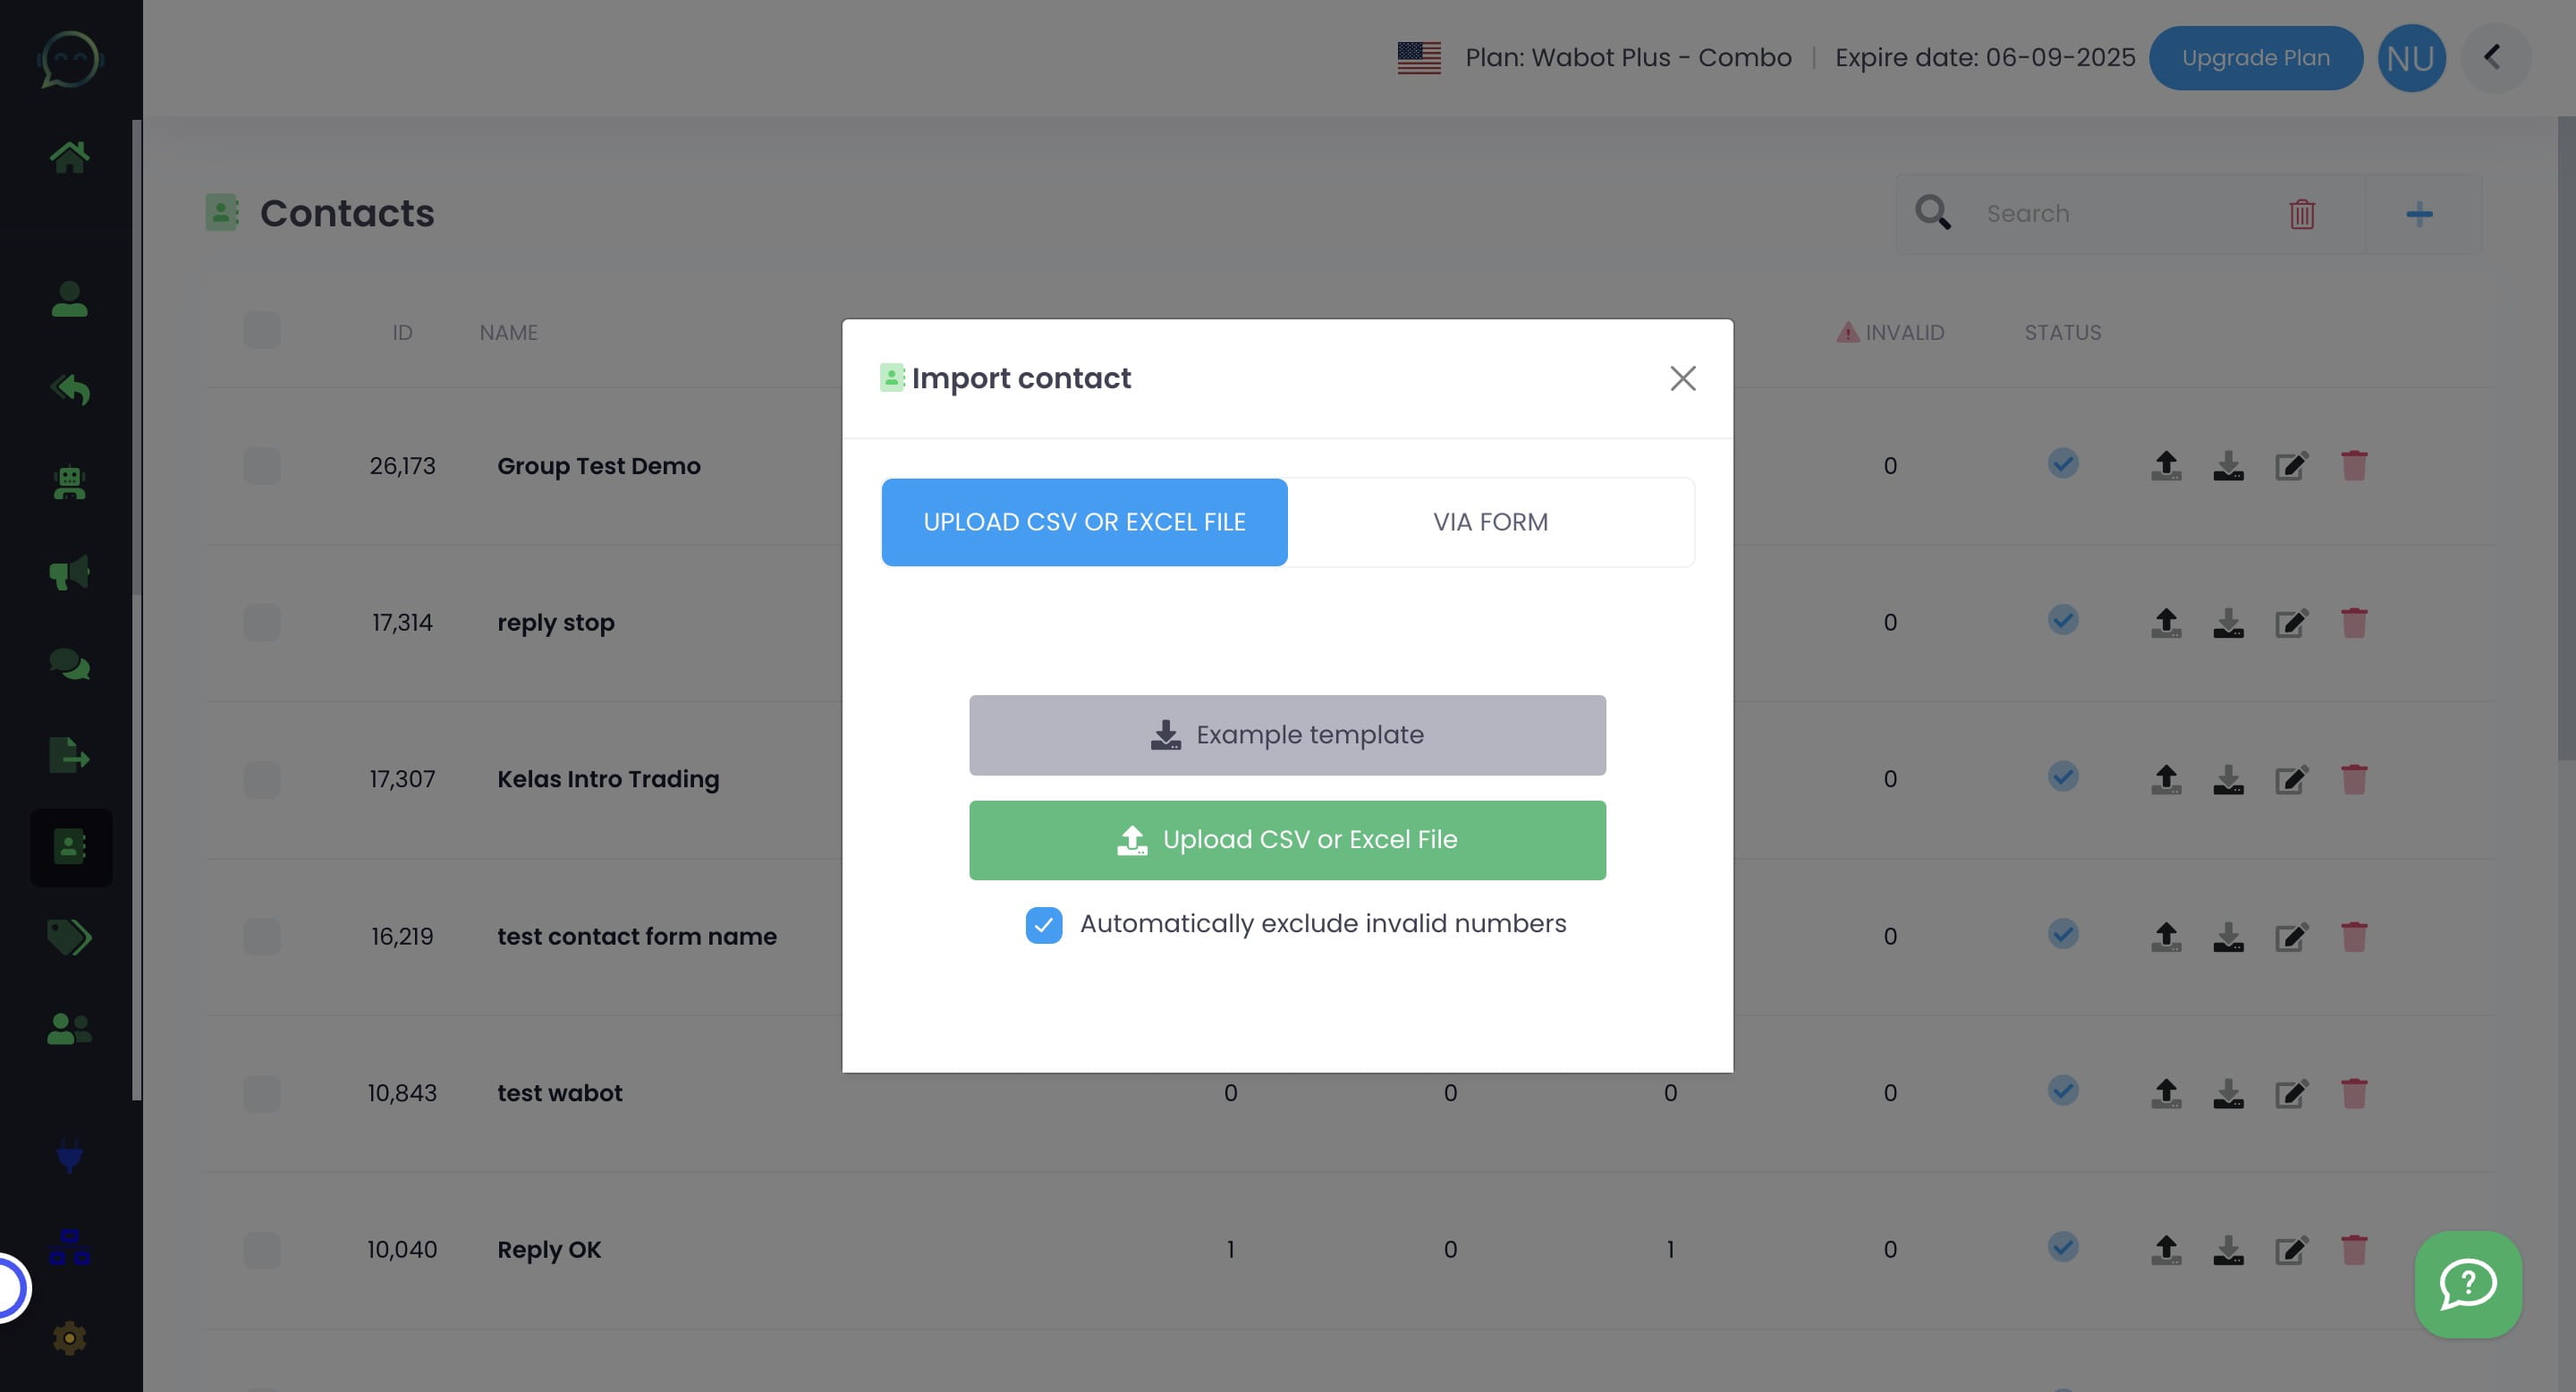Download the Example template
2576x1392 pixels.
pos(1287,735)
